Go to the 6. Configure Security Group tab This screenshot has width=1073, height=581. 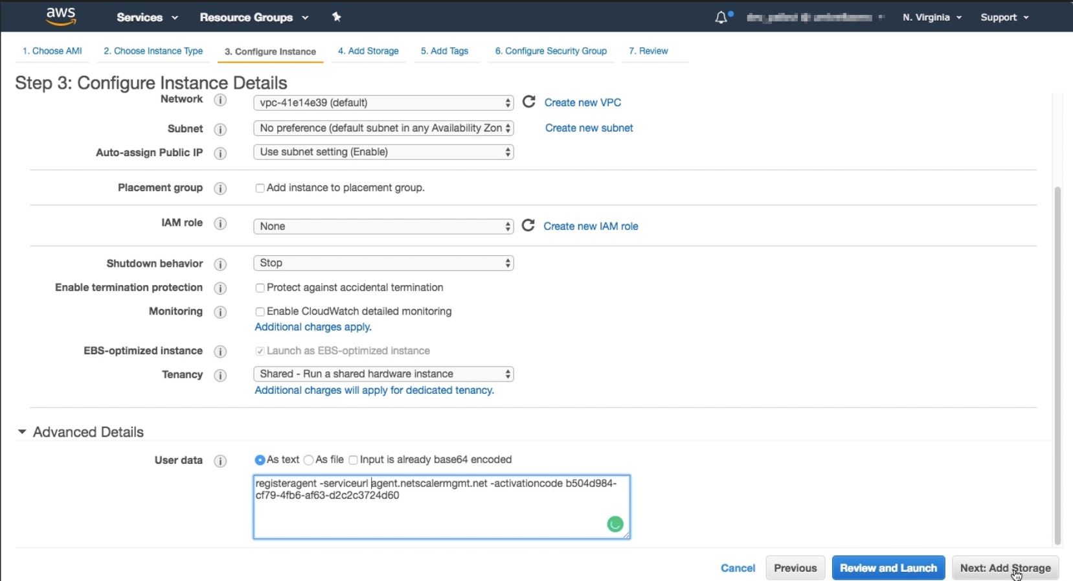[551, 51]
